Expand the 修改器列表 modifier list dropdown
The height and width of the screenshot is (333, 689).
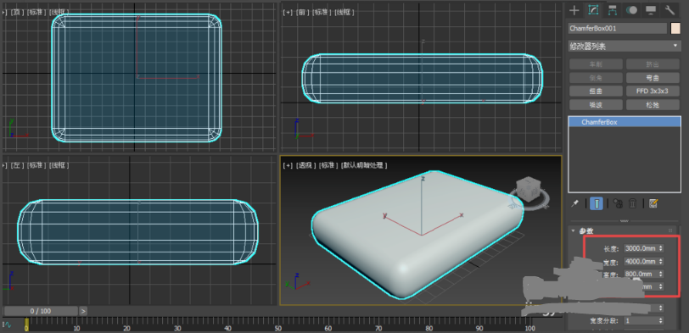(x=625, y=46)
